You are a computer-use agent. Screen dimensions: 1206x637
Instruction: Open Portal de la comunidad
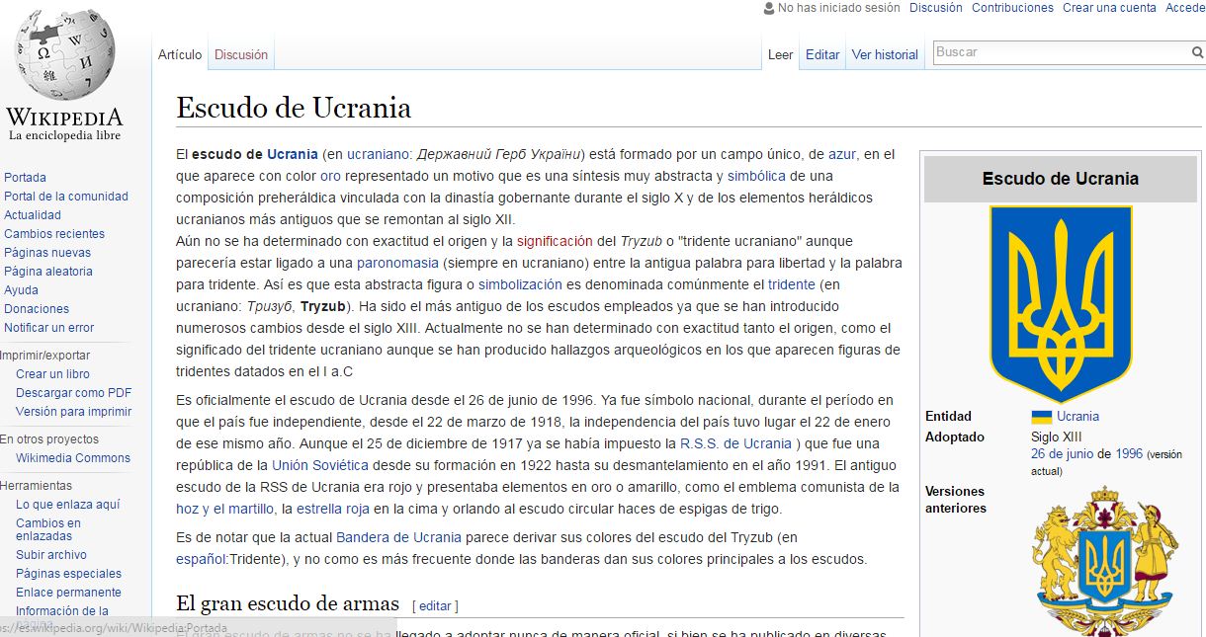pos(66,197)
